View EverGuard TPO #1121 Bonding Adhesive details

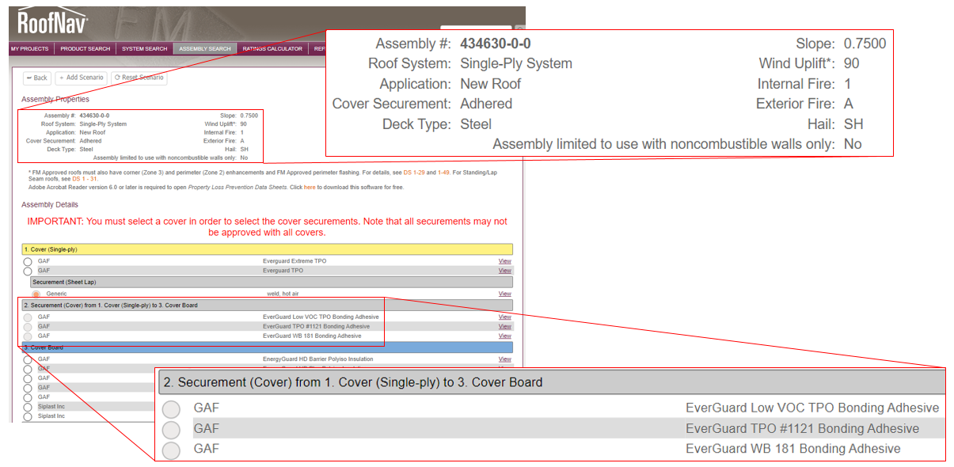click(x=504, y=326)
